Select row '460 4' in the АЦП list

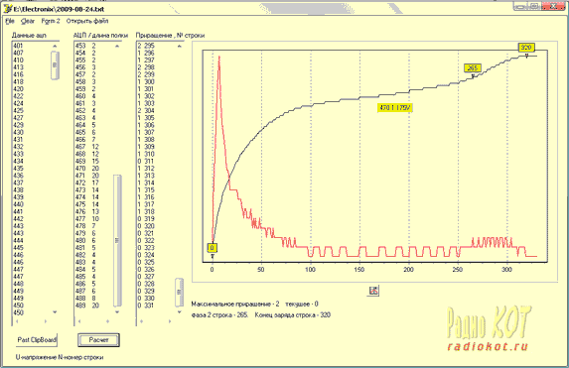click(x=85, y=96)
